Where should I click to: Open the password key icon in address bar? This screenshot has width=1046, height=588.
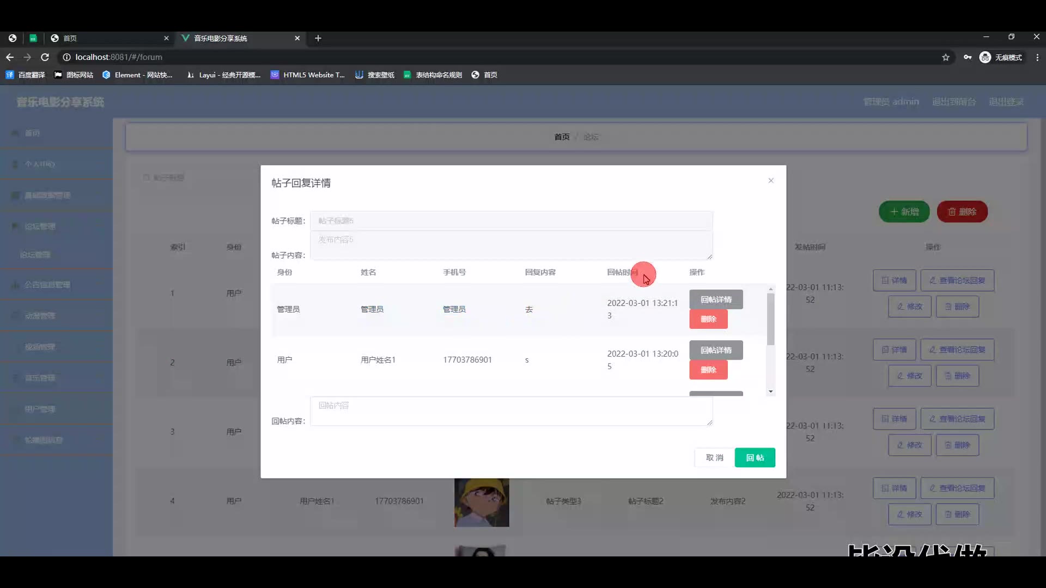[x=968, y=57]
